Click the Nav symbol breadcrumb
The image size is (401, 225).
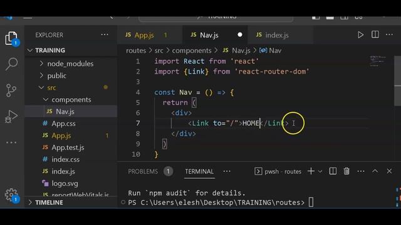pos(270,51)
